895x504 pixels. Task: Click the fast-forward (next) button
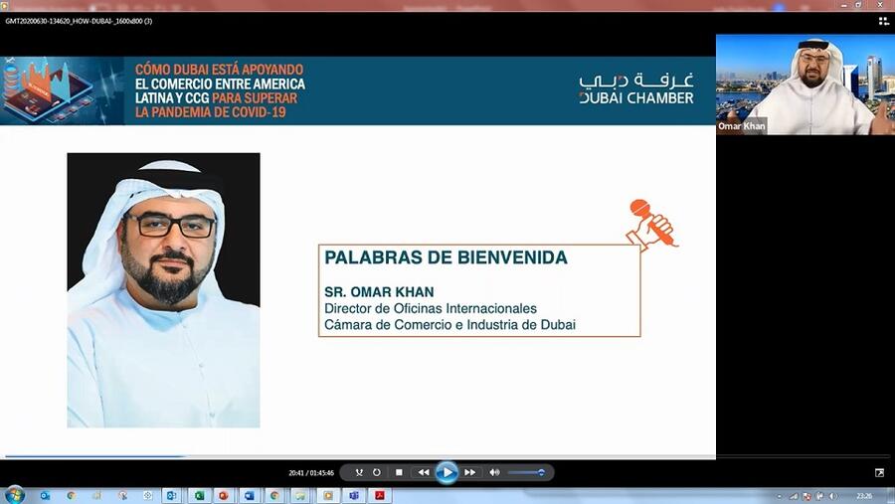pyautogui.click(x=469, y=472)
